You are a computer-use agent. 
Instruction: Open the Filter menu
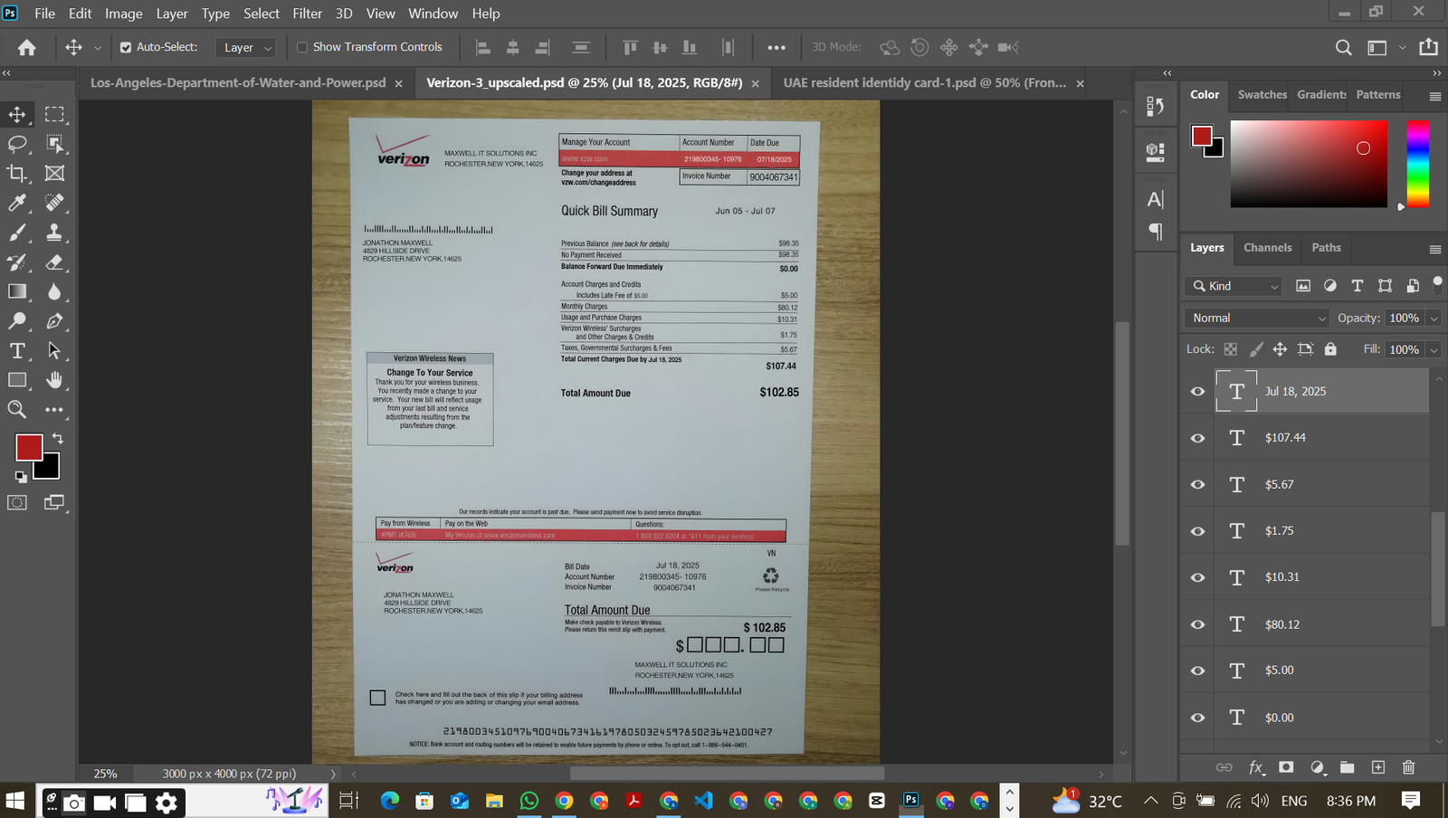tap(307, 14)
